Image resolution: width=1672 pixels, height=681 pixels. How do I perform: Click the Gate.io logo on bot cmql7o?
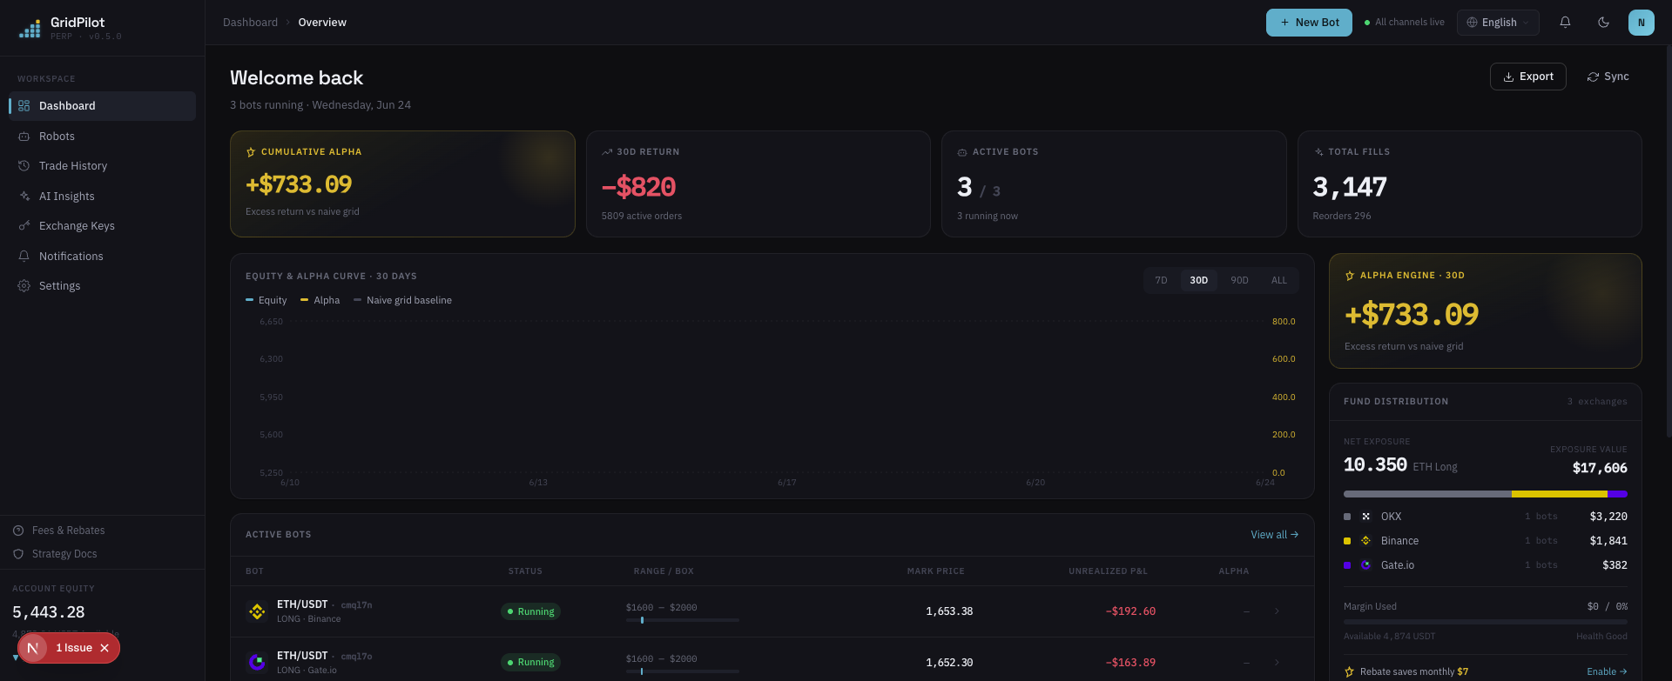point(257,663)
